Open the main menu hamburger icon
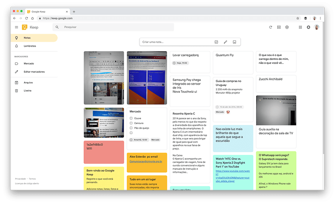Image resolution: width=335 pixels, height=204 pixels. [16, 27]
